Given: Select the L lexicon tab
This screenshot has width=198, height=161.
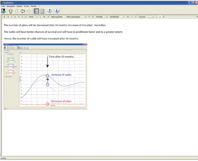Looking at the screenshot, I should [40, 17].
